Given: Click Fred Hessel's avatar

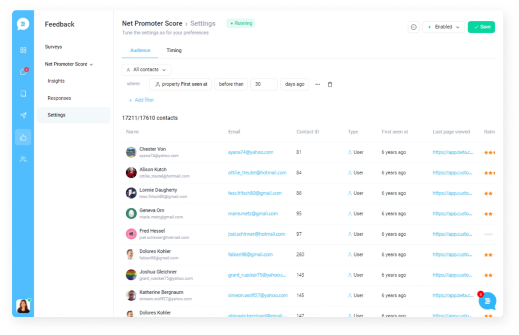Looking at the screenshot, I should 131,234.
